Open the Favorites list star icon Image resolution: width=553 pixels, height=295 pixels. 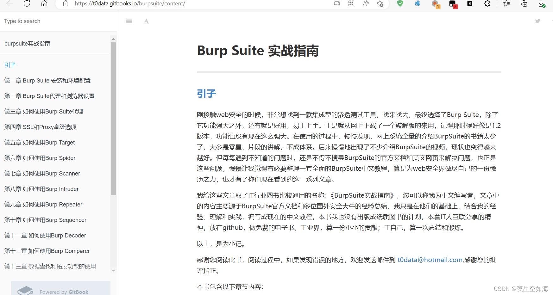tap(506, 3)
